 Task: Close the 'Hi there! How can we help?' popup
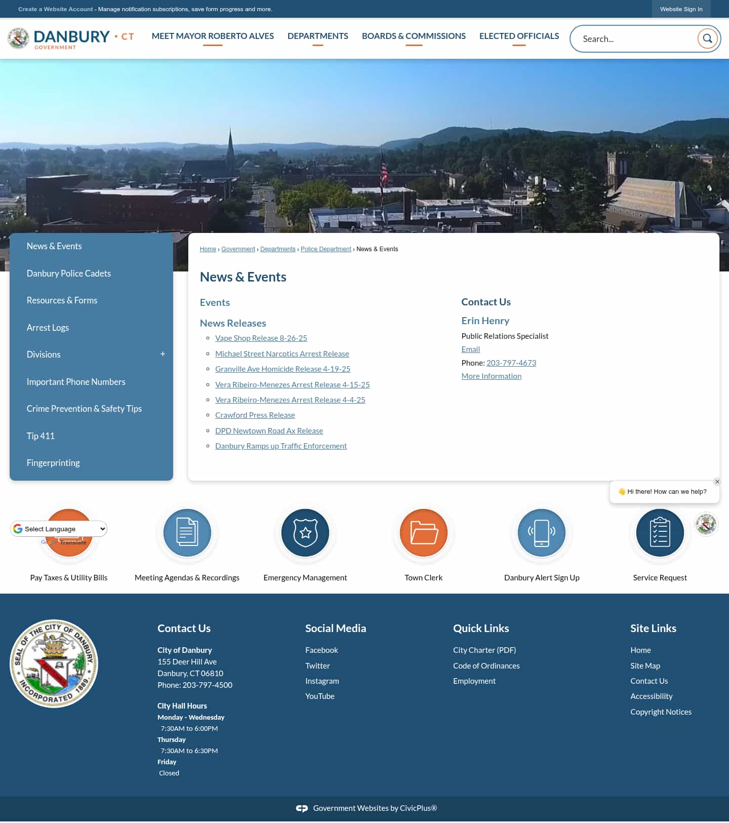(717, 482)
